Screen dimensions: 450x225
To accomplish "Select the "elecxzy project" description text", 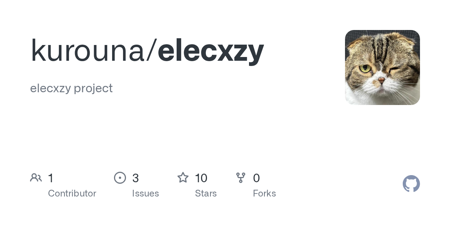I will point(71,88).
